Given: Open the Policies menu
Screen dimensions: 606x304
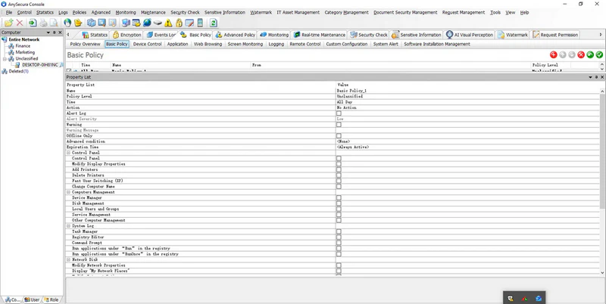Looking at the screenshot, I should click(80, 12).
